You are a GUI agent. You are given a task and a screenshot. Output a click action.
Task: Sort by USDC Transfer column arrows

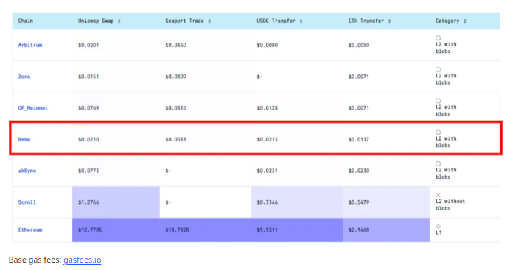[301, 21]
